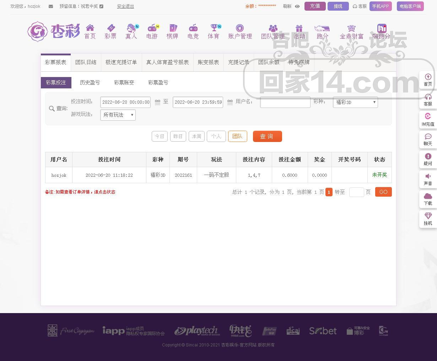
Task: Open the 所有玩法 game play dropdown
Action: 118,115
